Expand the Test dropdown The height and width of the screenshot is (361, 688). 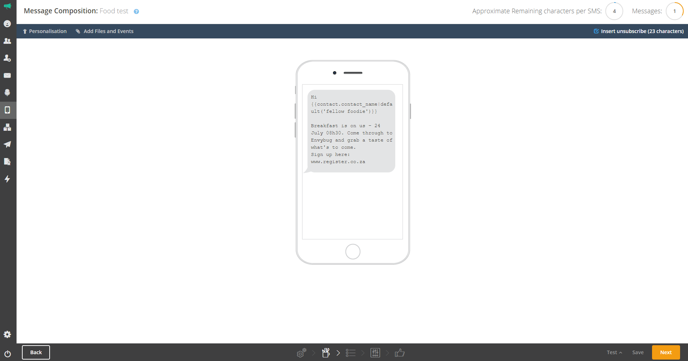click(x=614, y=352)
